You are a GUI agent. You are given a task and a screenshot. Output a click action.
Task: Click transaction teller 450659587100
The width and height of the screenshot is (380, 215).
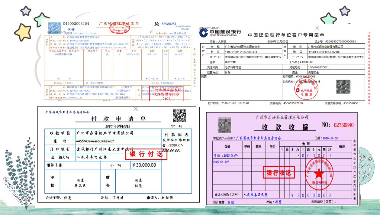coord(293,103)
